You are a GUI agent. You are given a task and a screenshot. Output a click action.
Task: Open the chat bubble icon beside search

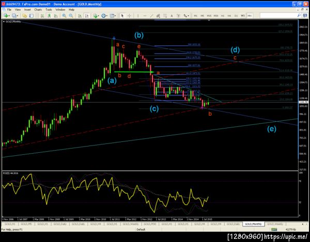[x=304, y=15]
